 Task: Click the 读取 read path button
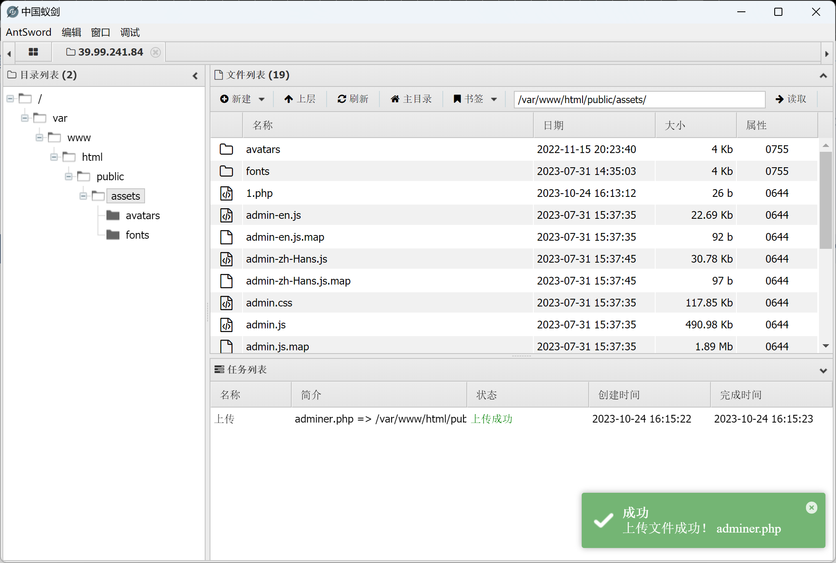[x=791, y=99]
